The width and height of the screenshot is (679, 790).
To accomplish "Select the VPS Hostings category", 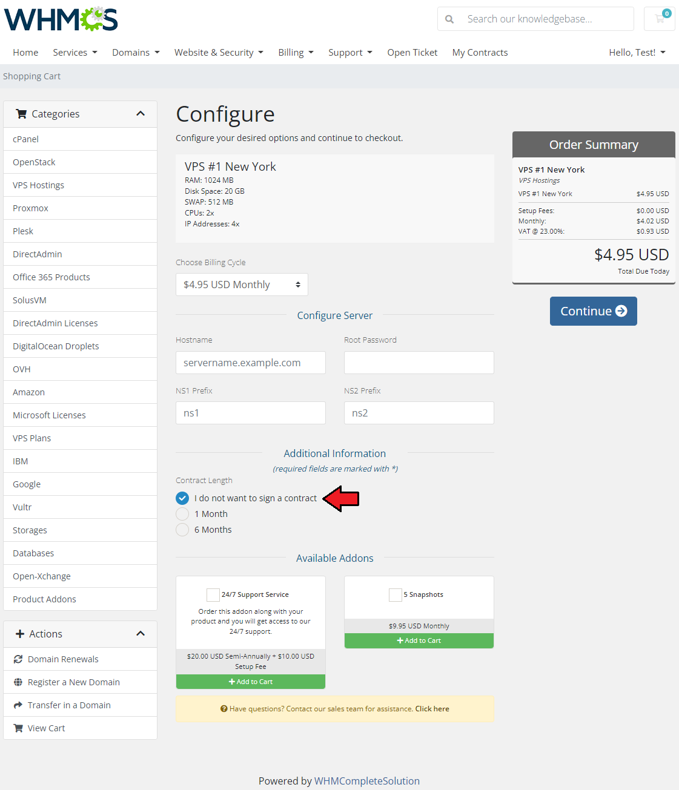I will pyautogui.click(x=80, y=185).
